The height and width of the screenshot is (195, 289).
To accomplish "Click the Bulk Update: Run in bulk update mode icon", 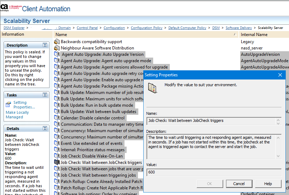I will click(57, 105).
